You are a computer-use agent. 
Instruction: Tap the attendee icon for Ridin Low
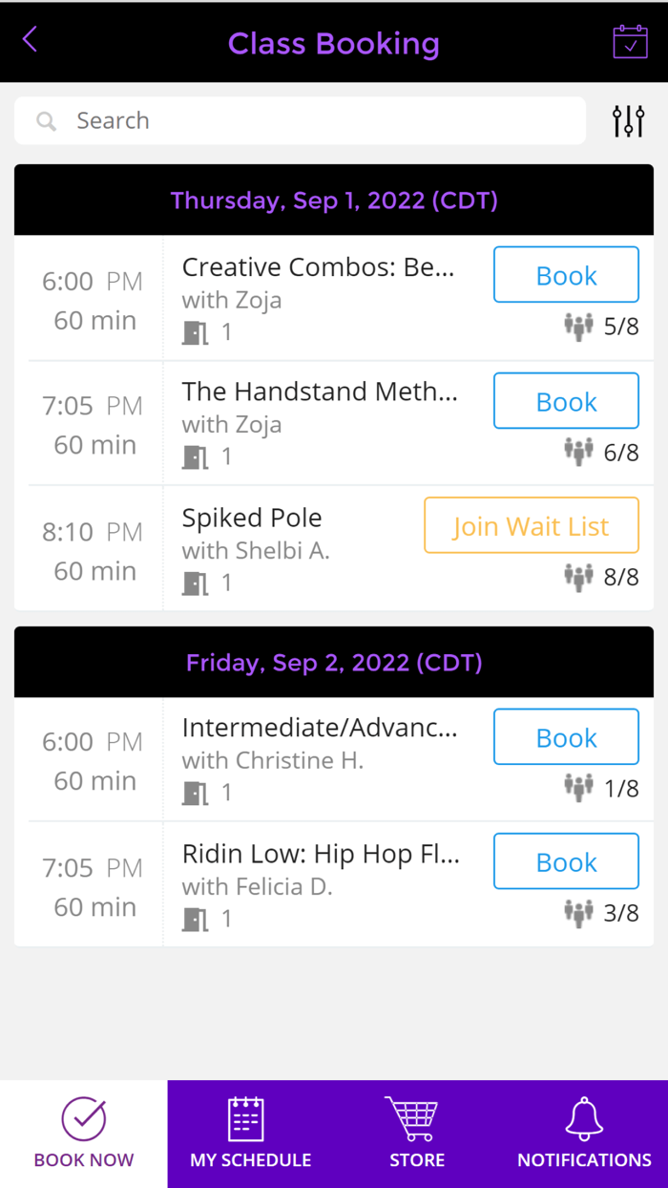pos(578,913)
